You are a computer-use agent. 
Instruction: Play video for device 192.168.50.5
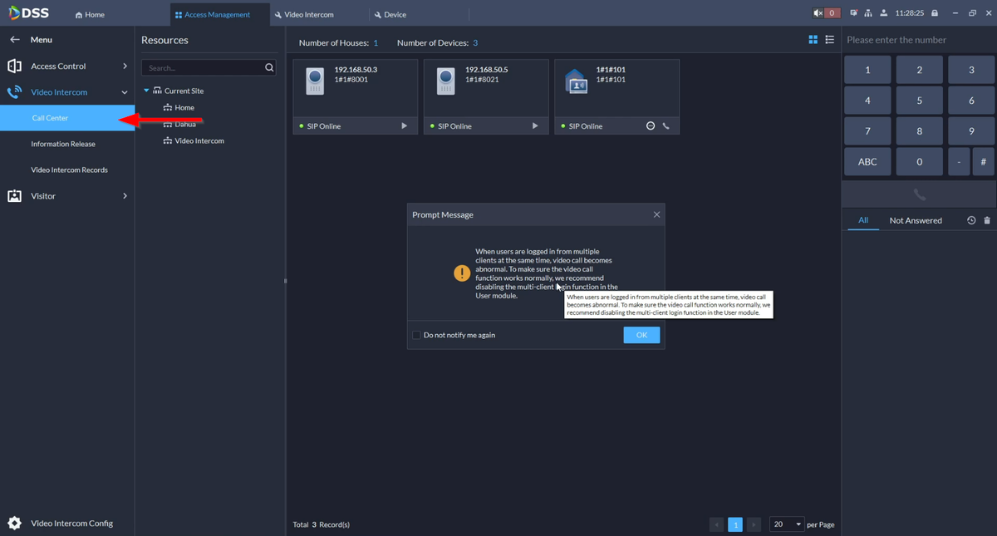click(535, 126)
